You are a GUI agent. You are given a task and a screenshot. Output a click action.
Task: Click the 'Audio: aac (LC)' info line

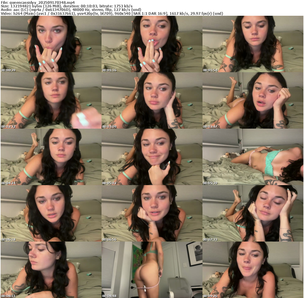coord(71,10)
